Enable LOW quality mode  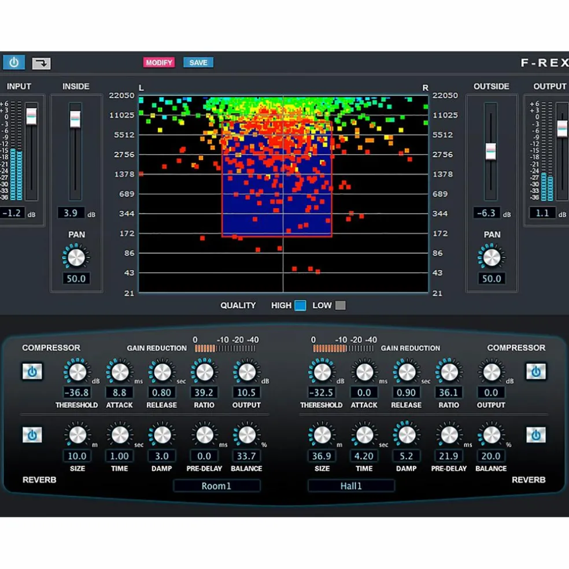(341, 305)
